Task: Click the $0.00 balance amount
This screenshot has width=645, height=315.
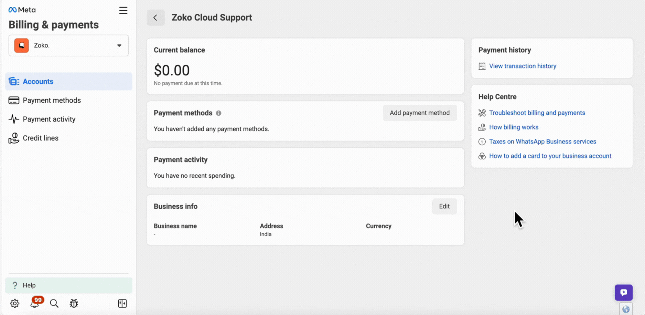Action: (x=172, y=70)
